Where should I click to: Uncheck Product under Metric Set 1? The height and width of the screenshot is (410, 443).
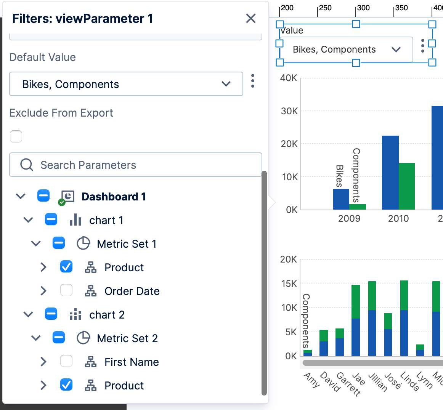coord(66,267)
